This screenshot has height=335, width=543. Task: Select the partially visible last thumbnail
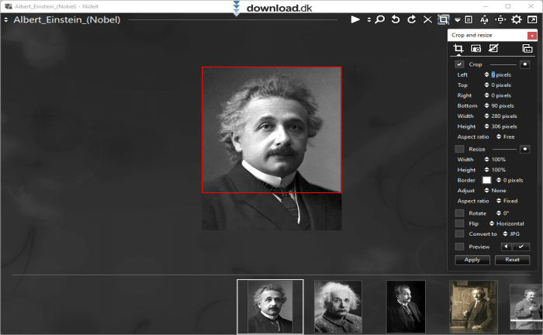(526, 306)
